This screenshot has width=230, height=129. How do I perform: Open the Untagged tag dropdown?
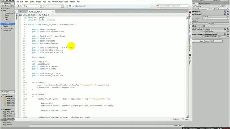199,9
